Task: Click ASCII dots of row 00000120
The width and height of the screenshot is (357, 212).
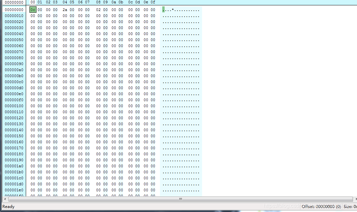Action: 181,118
